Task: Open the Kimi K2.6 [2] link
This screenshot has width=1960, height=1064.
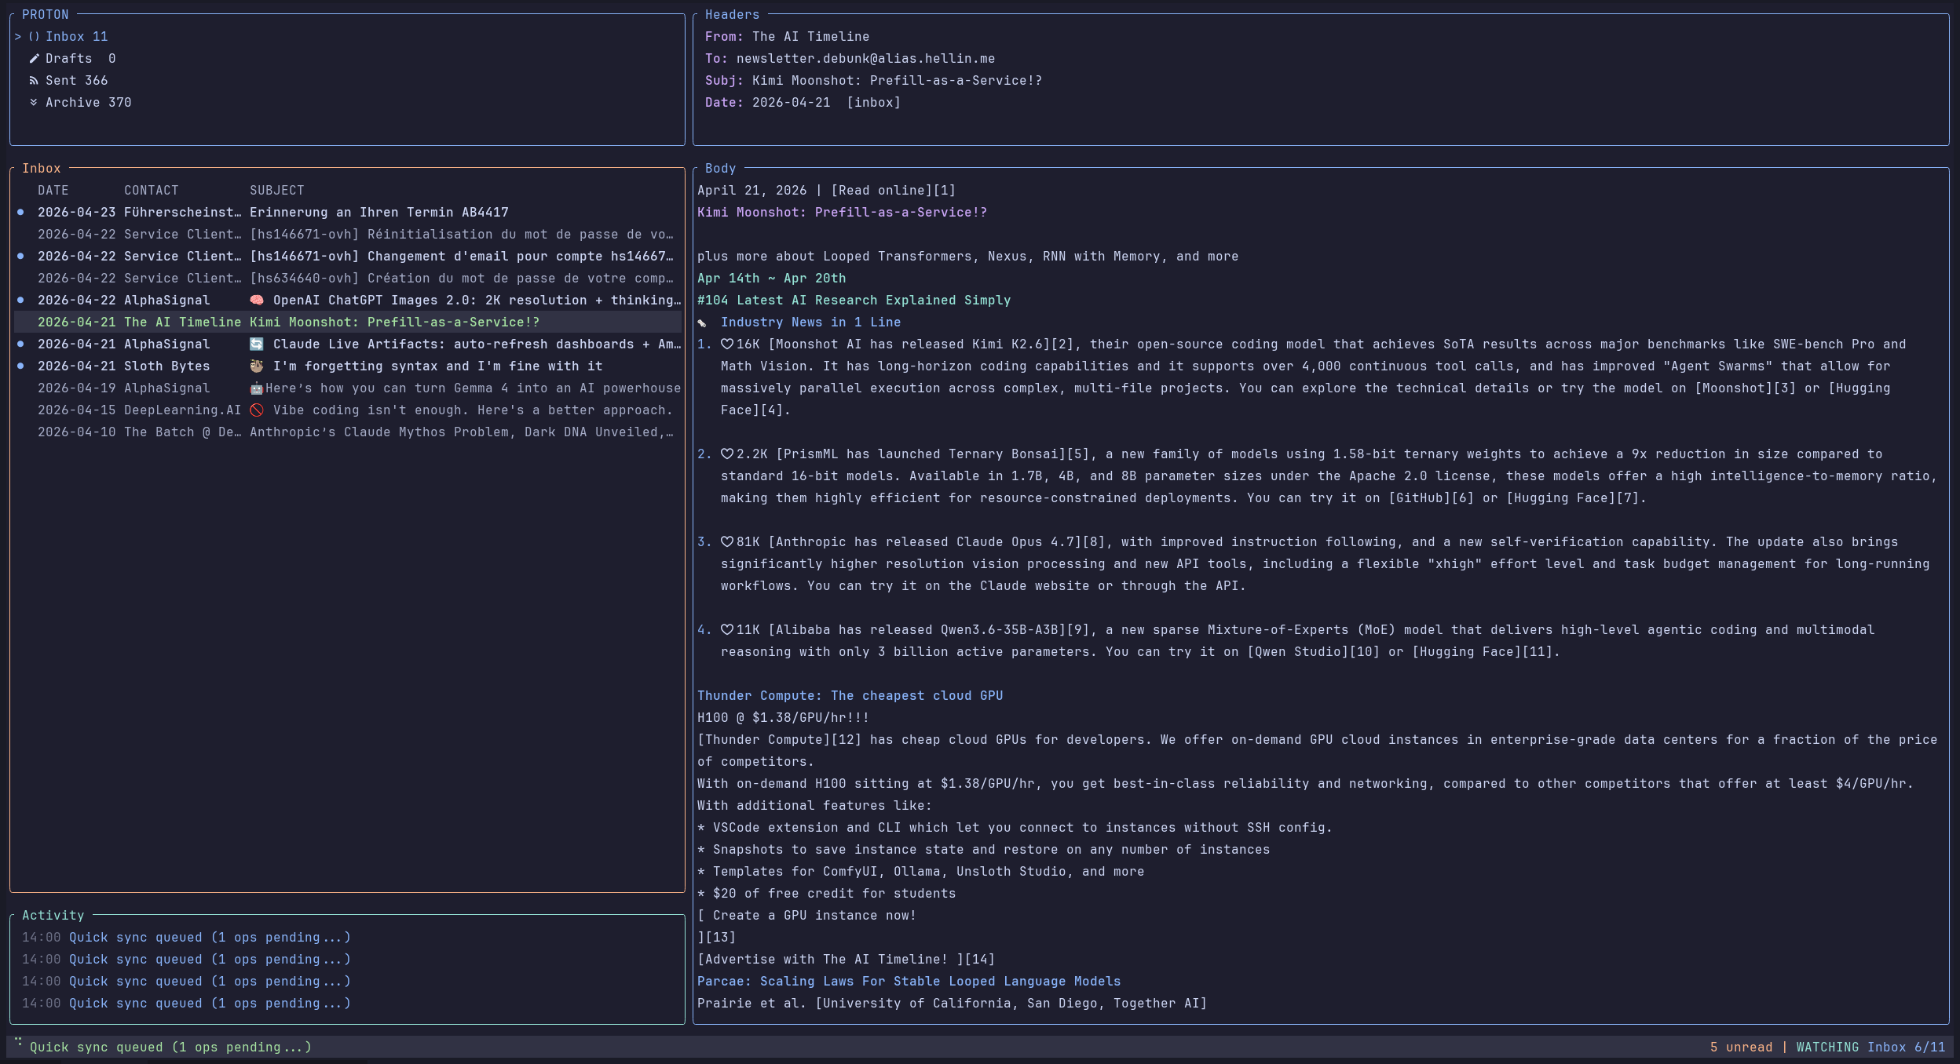Action: tap(921, 344)
